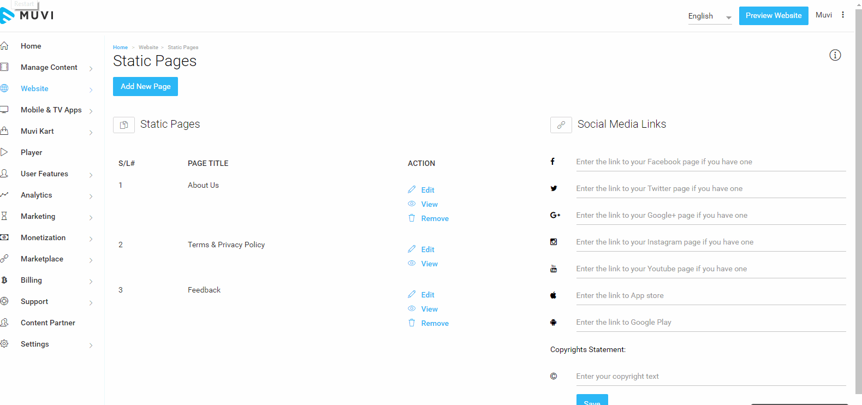
Task: Click the Facebook icon
Action: pyautogui.click(x=552, y=162)
